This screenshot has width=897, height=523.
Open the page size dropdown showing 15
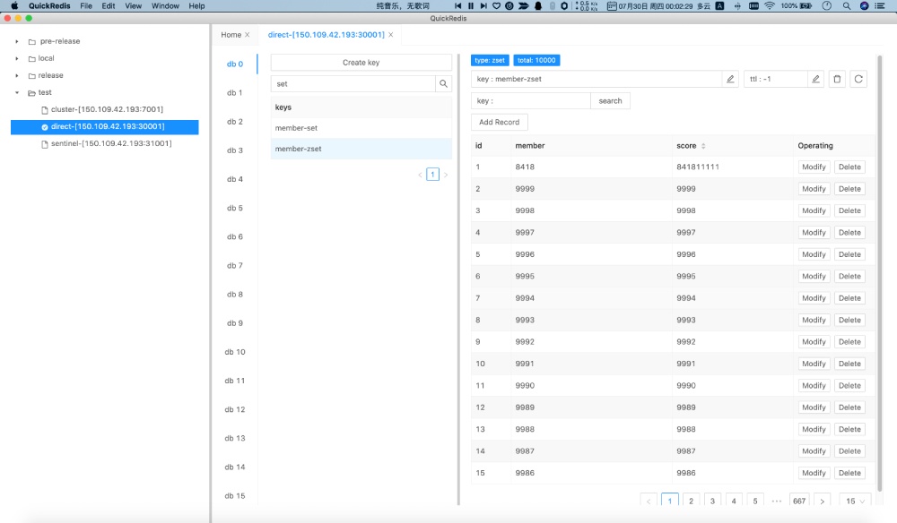[853, 502]
